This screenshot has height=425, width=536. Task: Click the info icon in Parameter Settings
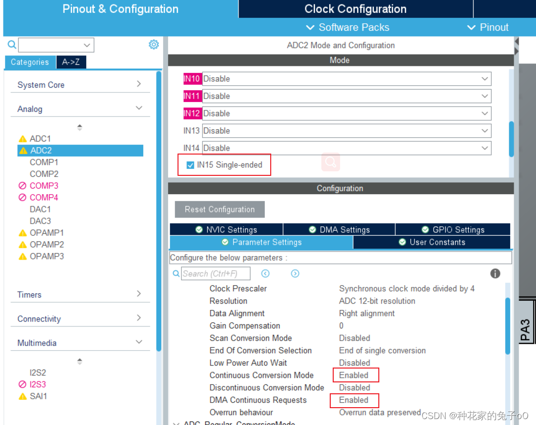(x=495, y=273)
